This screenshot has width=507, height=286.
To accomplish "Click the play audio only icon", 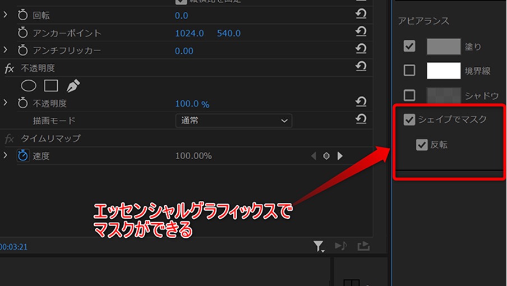I will [x=341, y=246].
